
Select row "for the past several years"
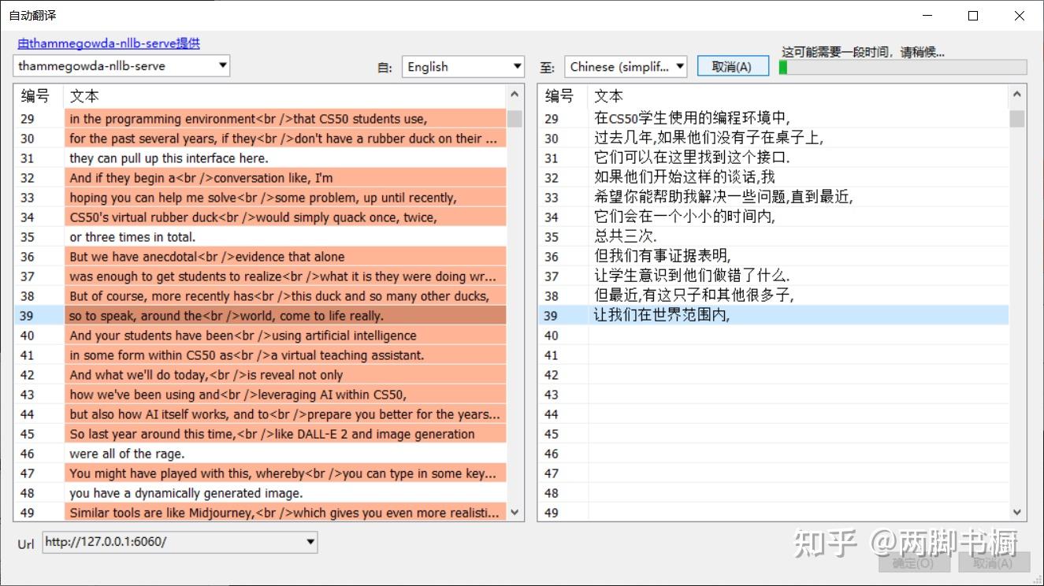[261, 139]
